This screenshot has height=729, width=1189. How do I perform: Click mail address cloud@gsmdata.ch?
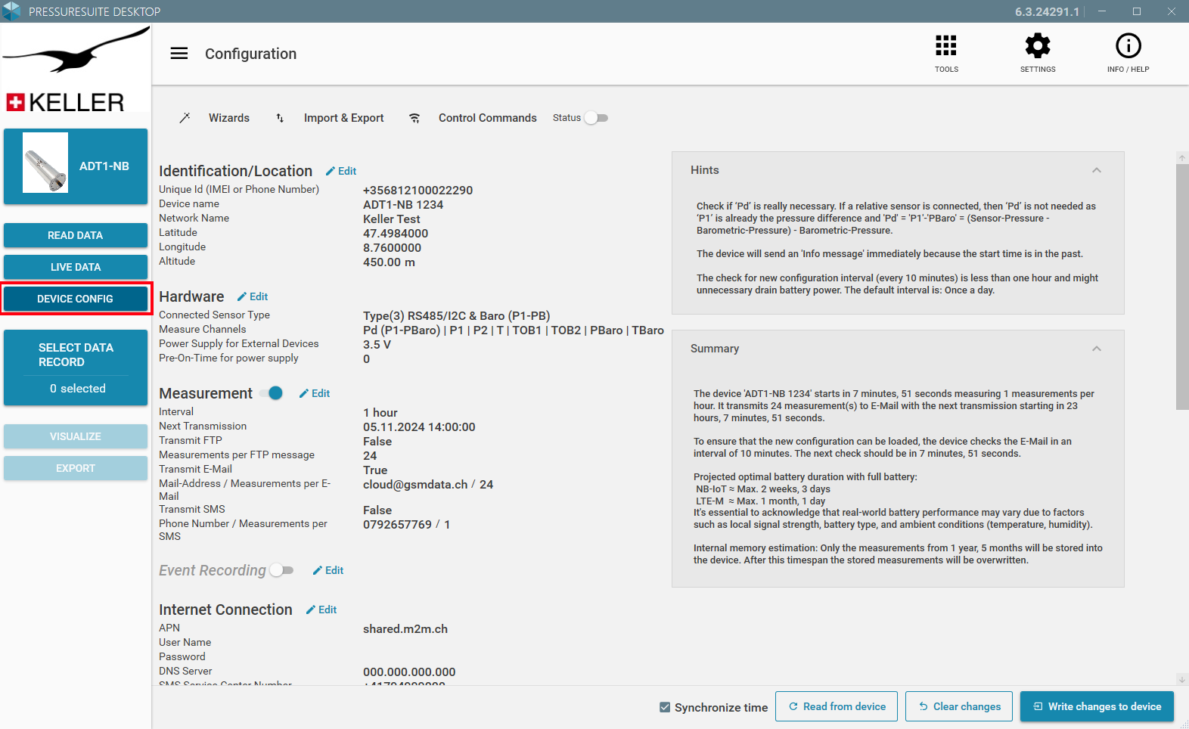[x=415, y=485]
